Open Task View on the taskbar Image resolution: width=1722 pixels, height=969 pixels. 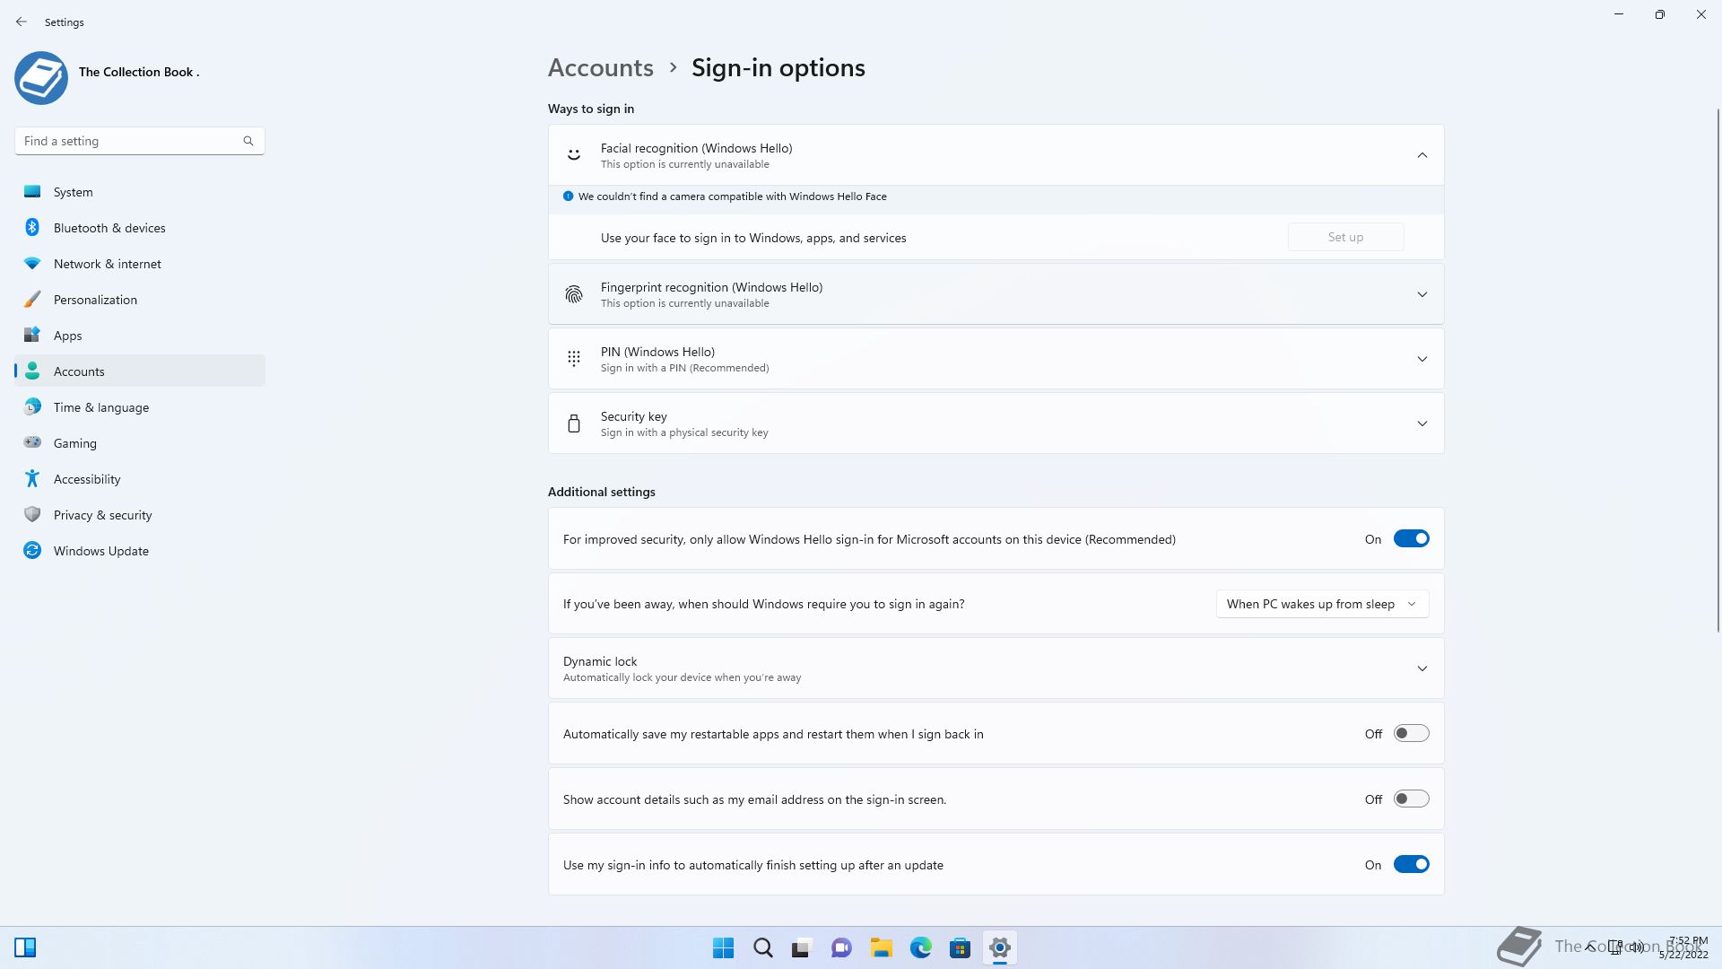point(802,947)
